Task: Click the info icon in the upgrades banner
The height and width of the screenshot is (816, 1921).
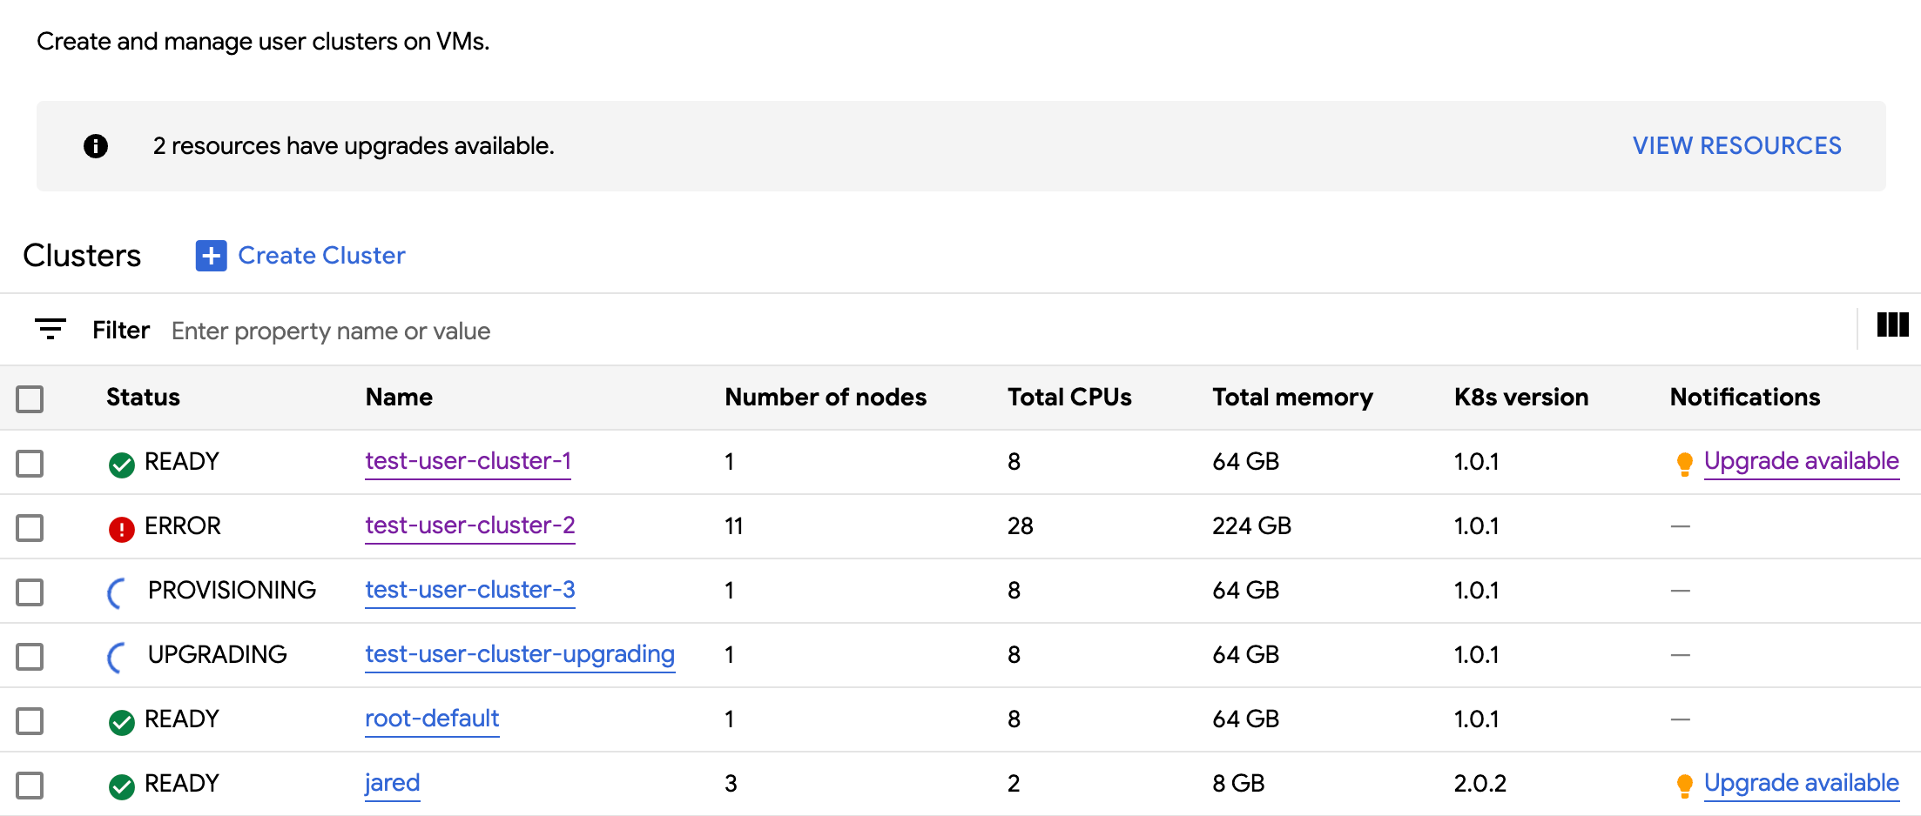Action: point(96,145)
